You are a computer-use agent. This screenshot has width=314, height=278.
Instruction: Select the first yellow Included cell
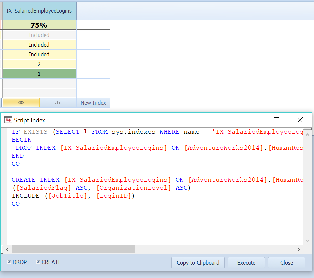pos(39,44)
